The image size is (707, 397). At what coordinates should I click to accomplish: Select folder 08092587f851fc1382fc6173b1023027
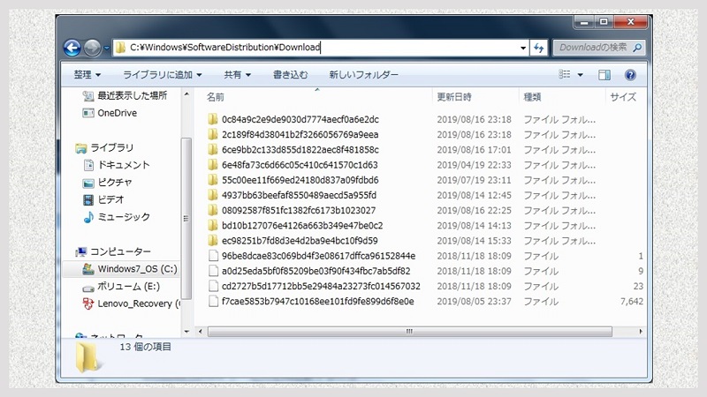tap(299, 211)
